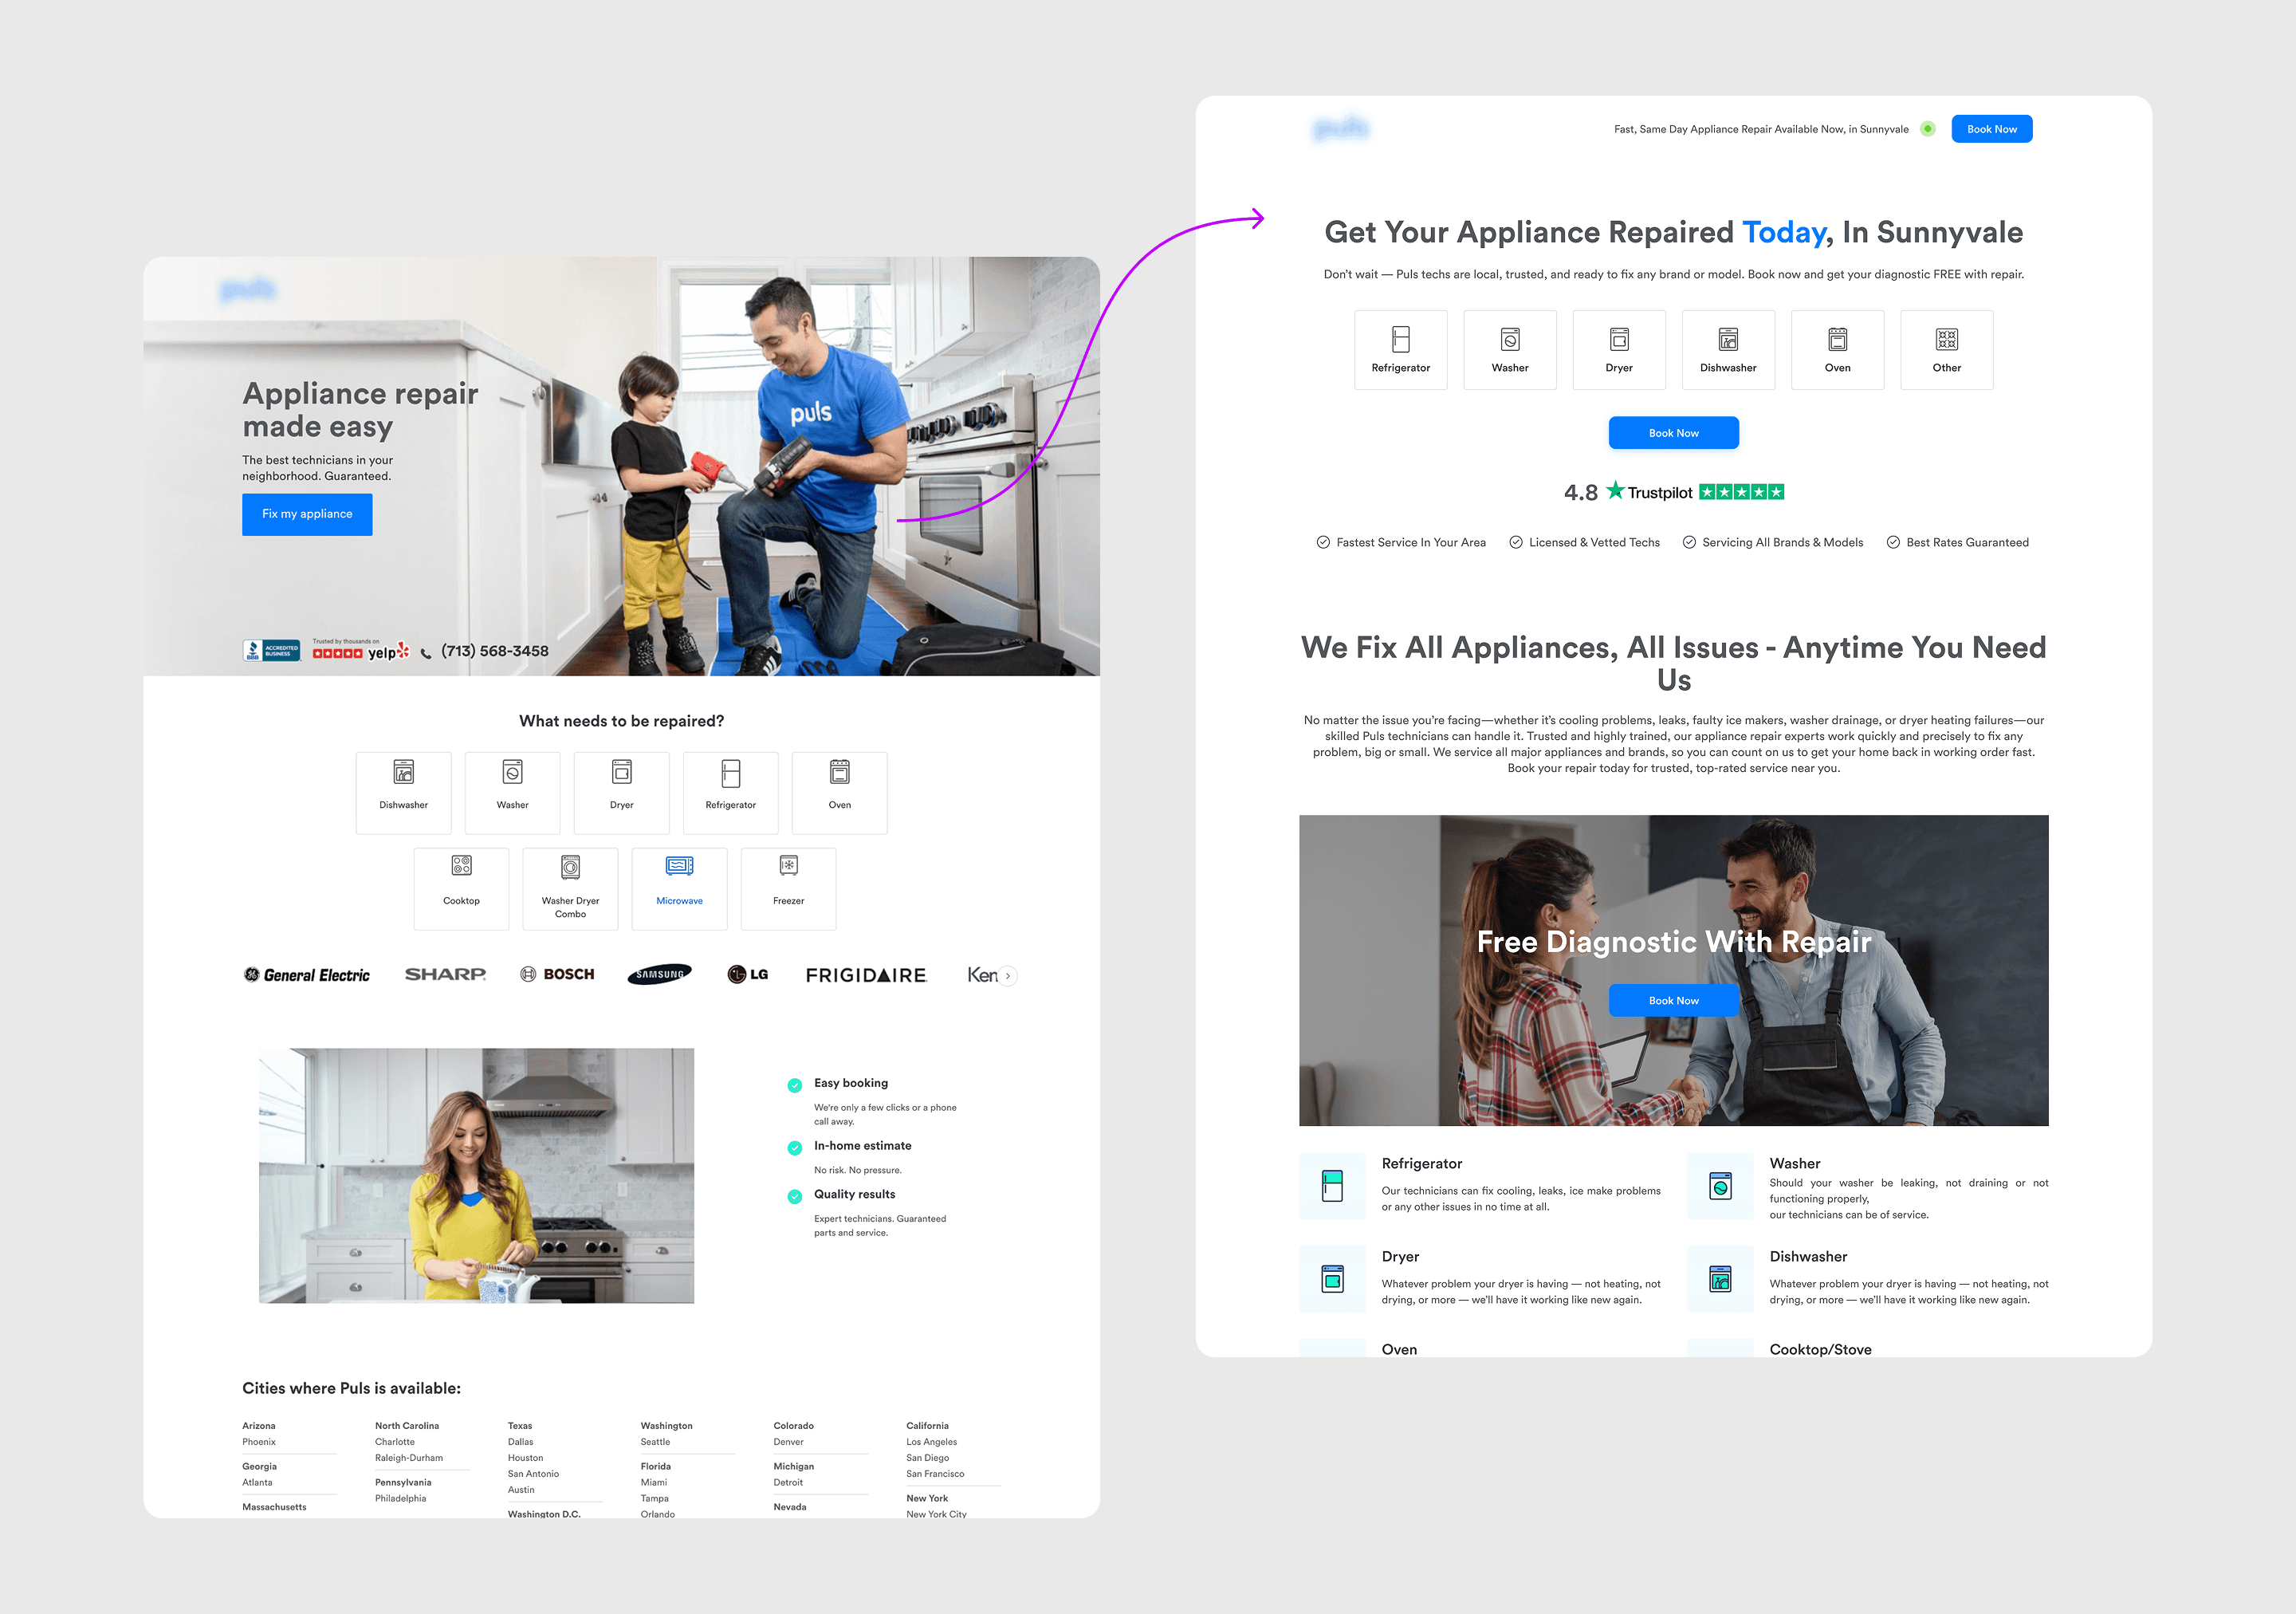This screenshot has height=1614, width=2296.
Task: Select the Other appliance tile
Action: point(1945,350)
